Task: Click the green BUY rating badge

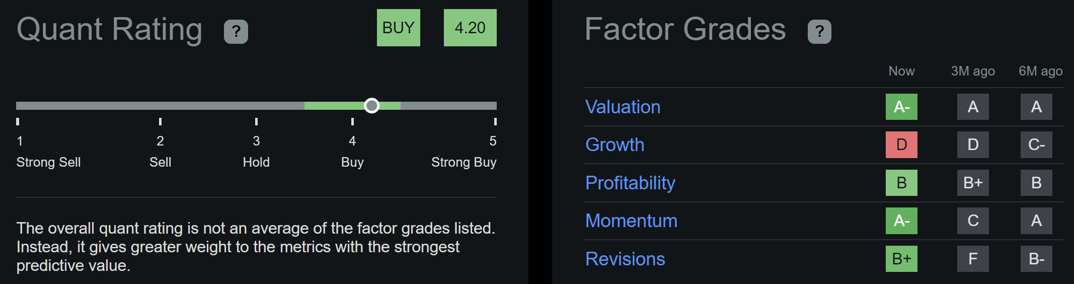Action: pyautogui.click(x=399, y=28)
